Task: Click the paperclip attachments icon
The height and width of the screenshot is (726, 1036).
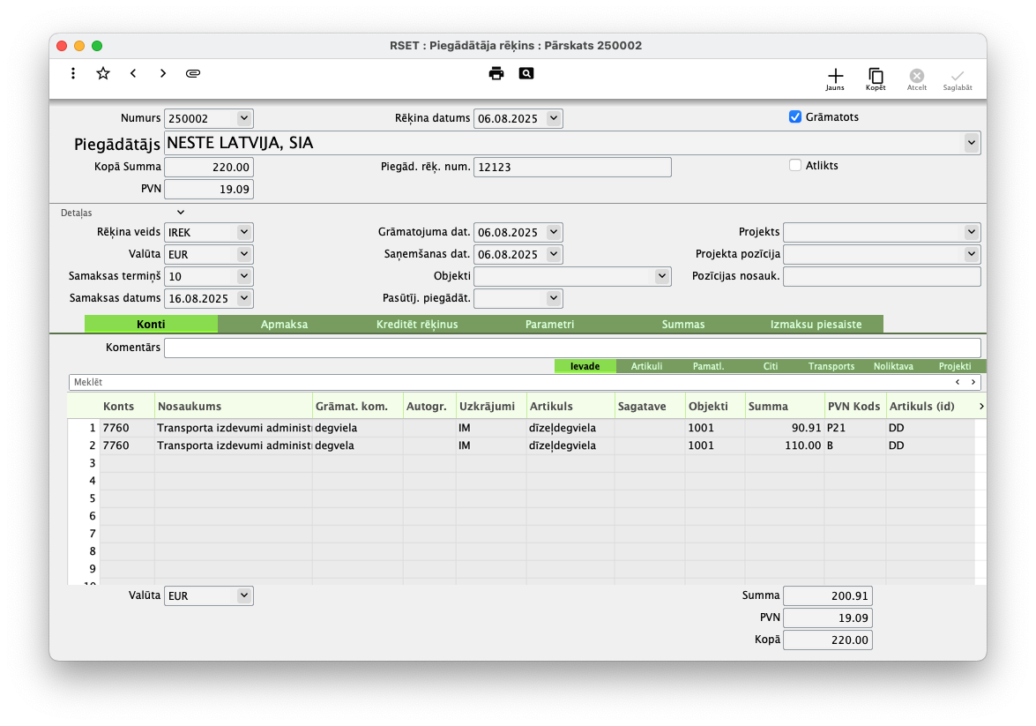Action: pyautogui.click(x=193, y=74)
